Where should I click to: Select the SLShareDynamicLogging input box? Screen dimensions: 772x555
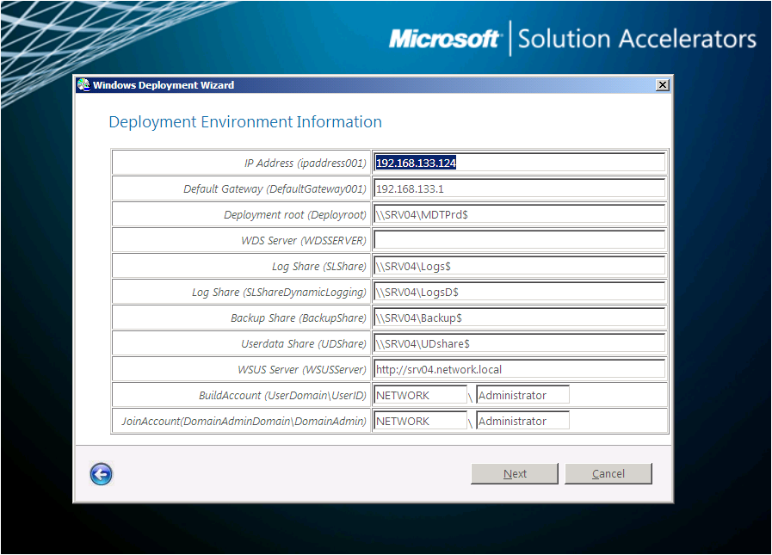[519, 292]
